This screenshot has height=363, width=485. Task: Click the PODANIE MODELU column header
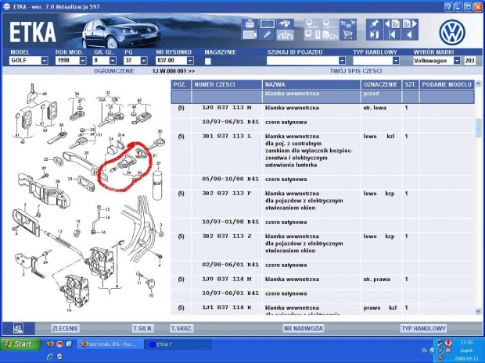point(447,84)
